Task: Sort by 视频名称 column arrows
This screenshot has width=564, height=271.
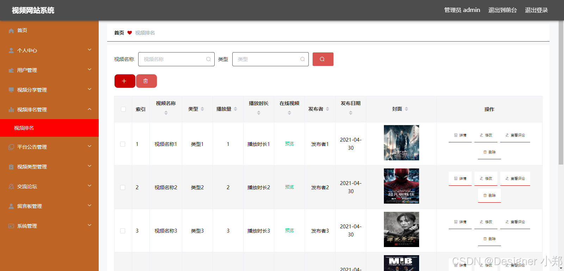Action: point(166,113)
